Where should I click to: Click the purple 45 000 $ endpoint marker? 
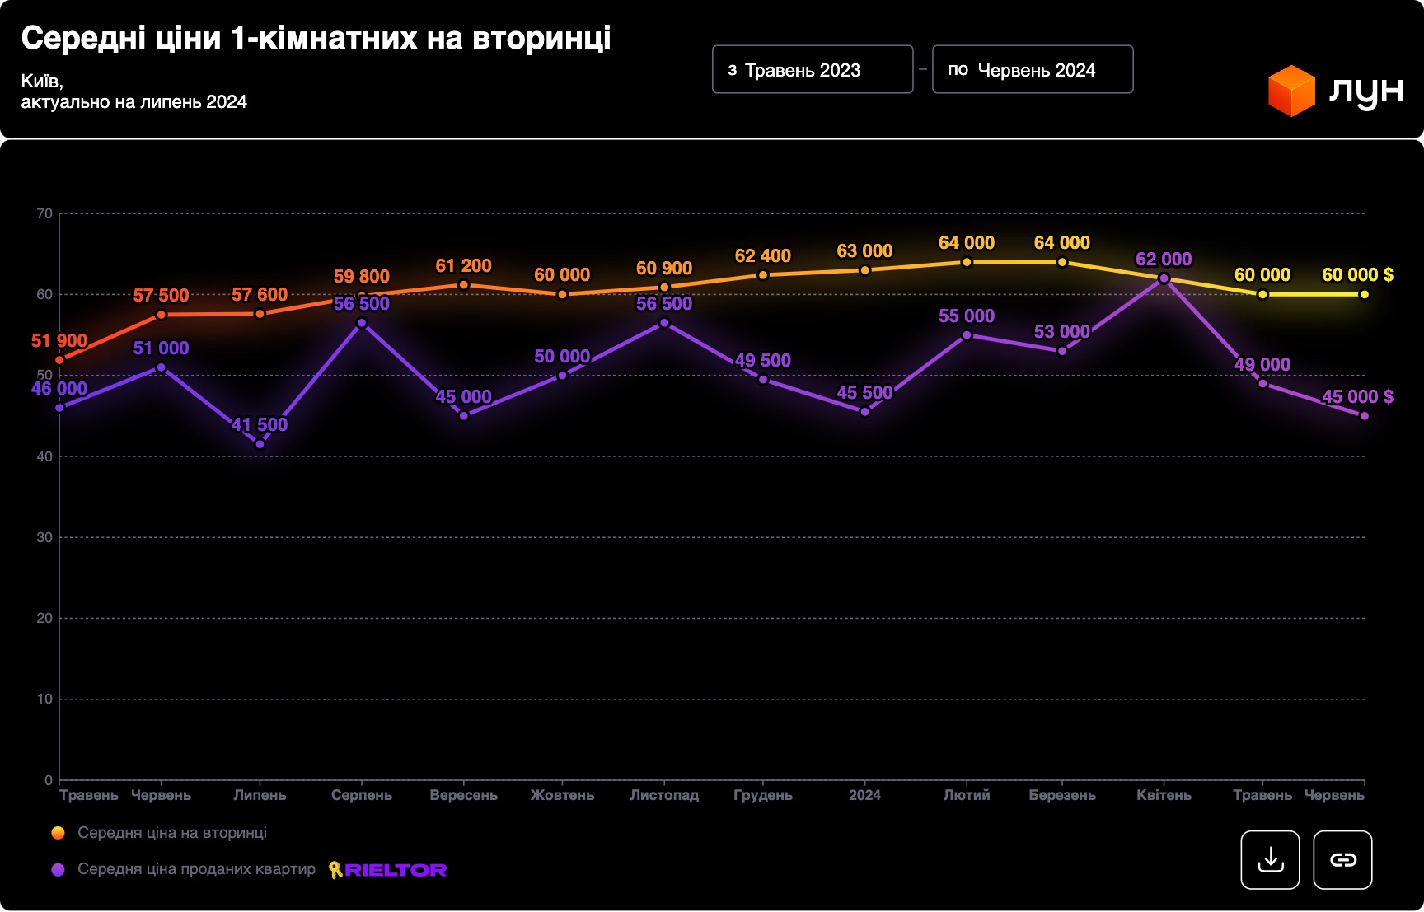[x=1365, y=416]
